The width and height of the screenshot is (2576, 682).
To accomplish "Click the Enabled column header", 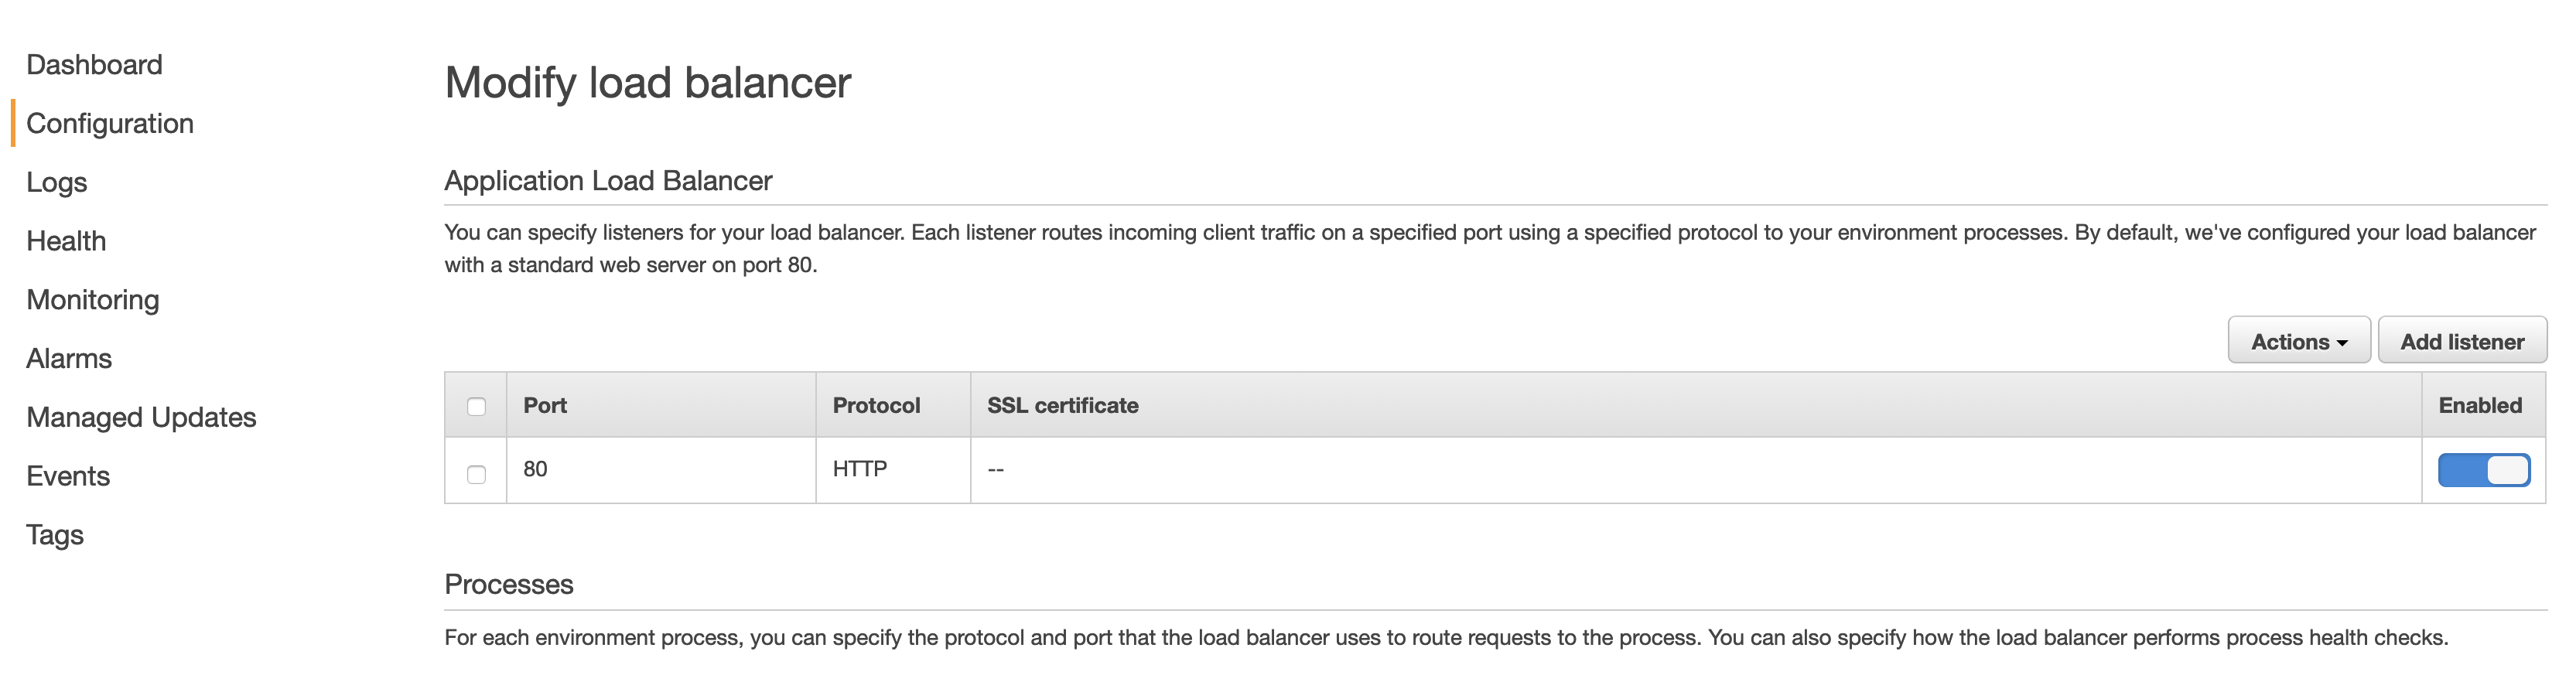I will click(x=2479, y=406).
